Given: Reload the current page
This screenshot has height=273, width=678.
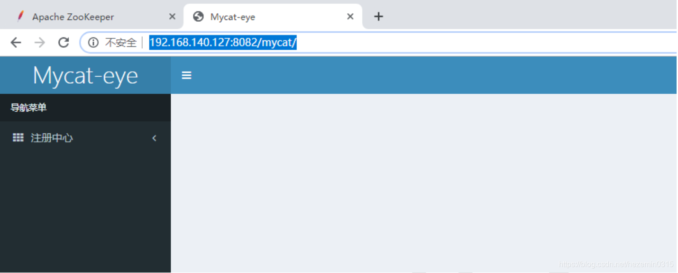Looking at the screenshot, I should point(64,43).
